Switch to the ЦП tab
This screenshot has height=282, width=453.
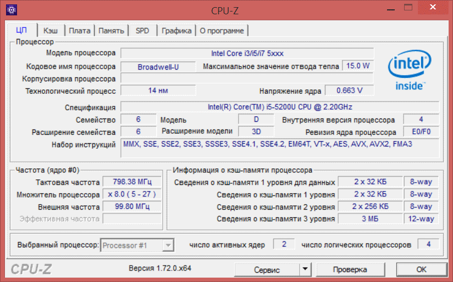point(21,30)
